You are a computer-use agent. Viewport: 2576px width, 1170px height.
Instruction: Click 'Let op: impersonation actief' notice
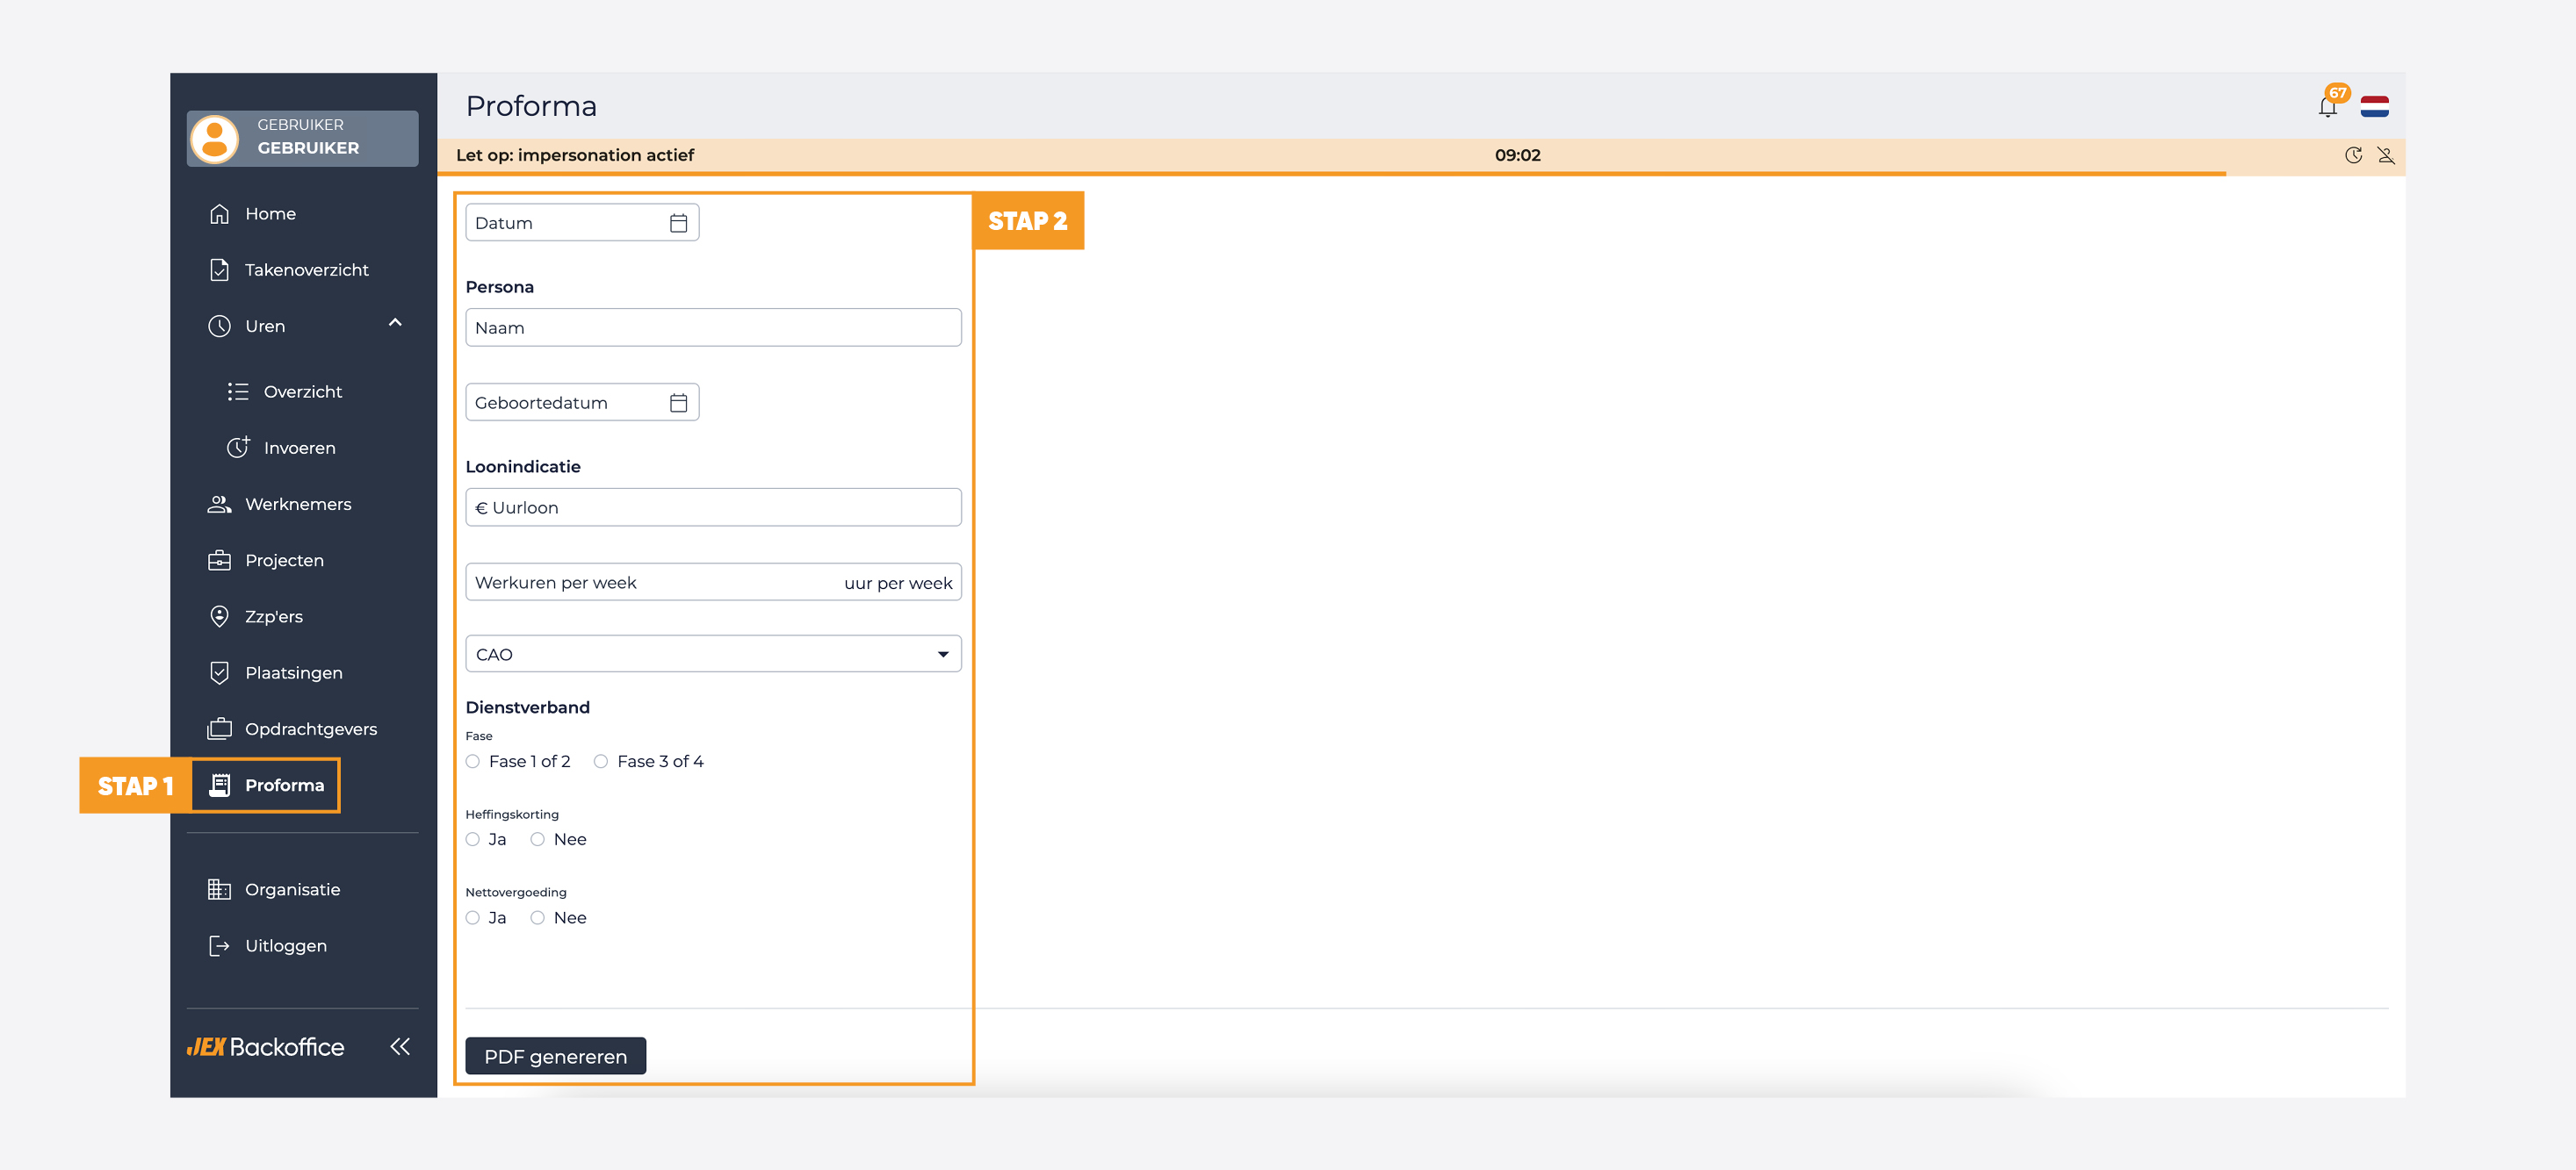[575, 154]
